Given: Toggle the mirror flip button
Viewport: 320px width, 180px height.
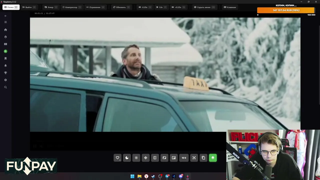Looking at the screenshot, I should [155, 158].
